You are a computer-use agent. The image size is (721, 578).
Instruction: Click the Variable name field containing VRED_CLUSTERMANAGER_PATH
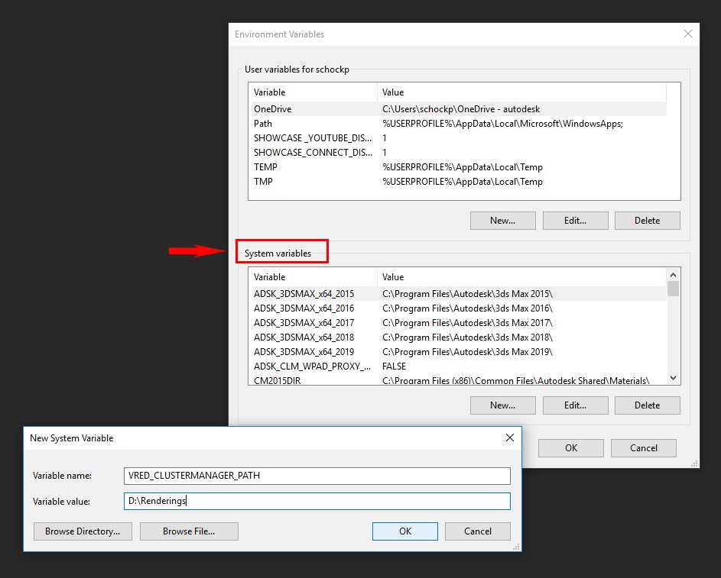[x=317, y=475]
